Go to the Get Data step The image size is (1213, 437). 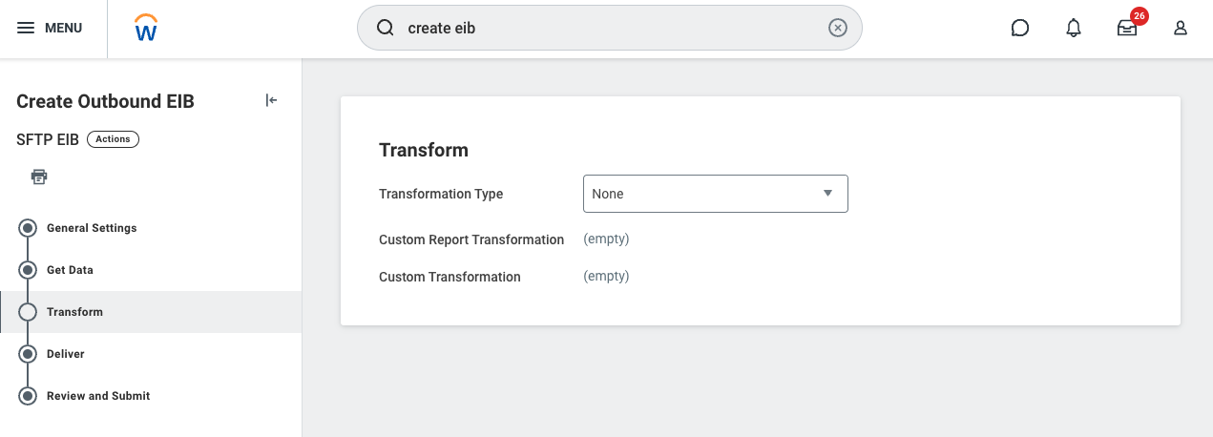point(70,270)
